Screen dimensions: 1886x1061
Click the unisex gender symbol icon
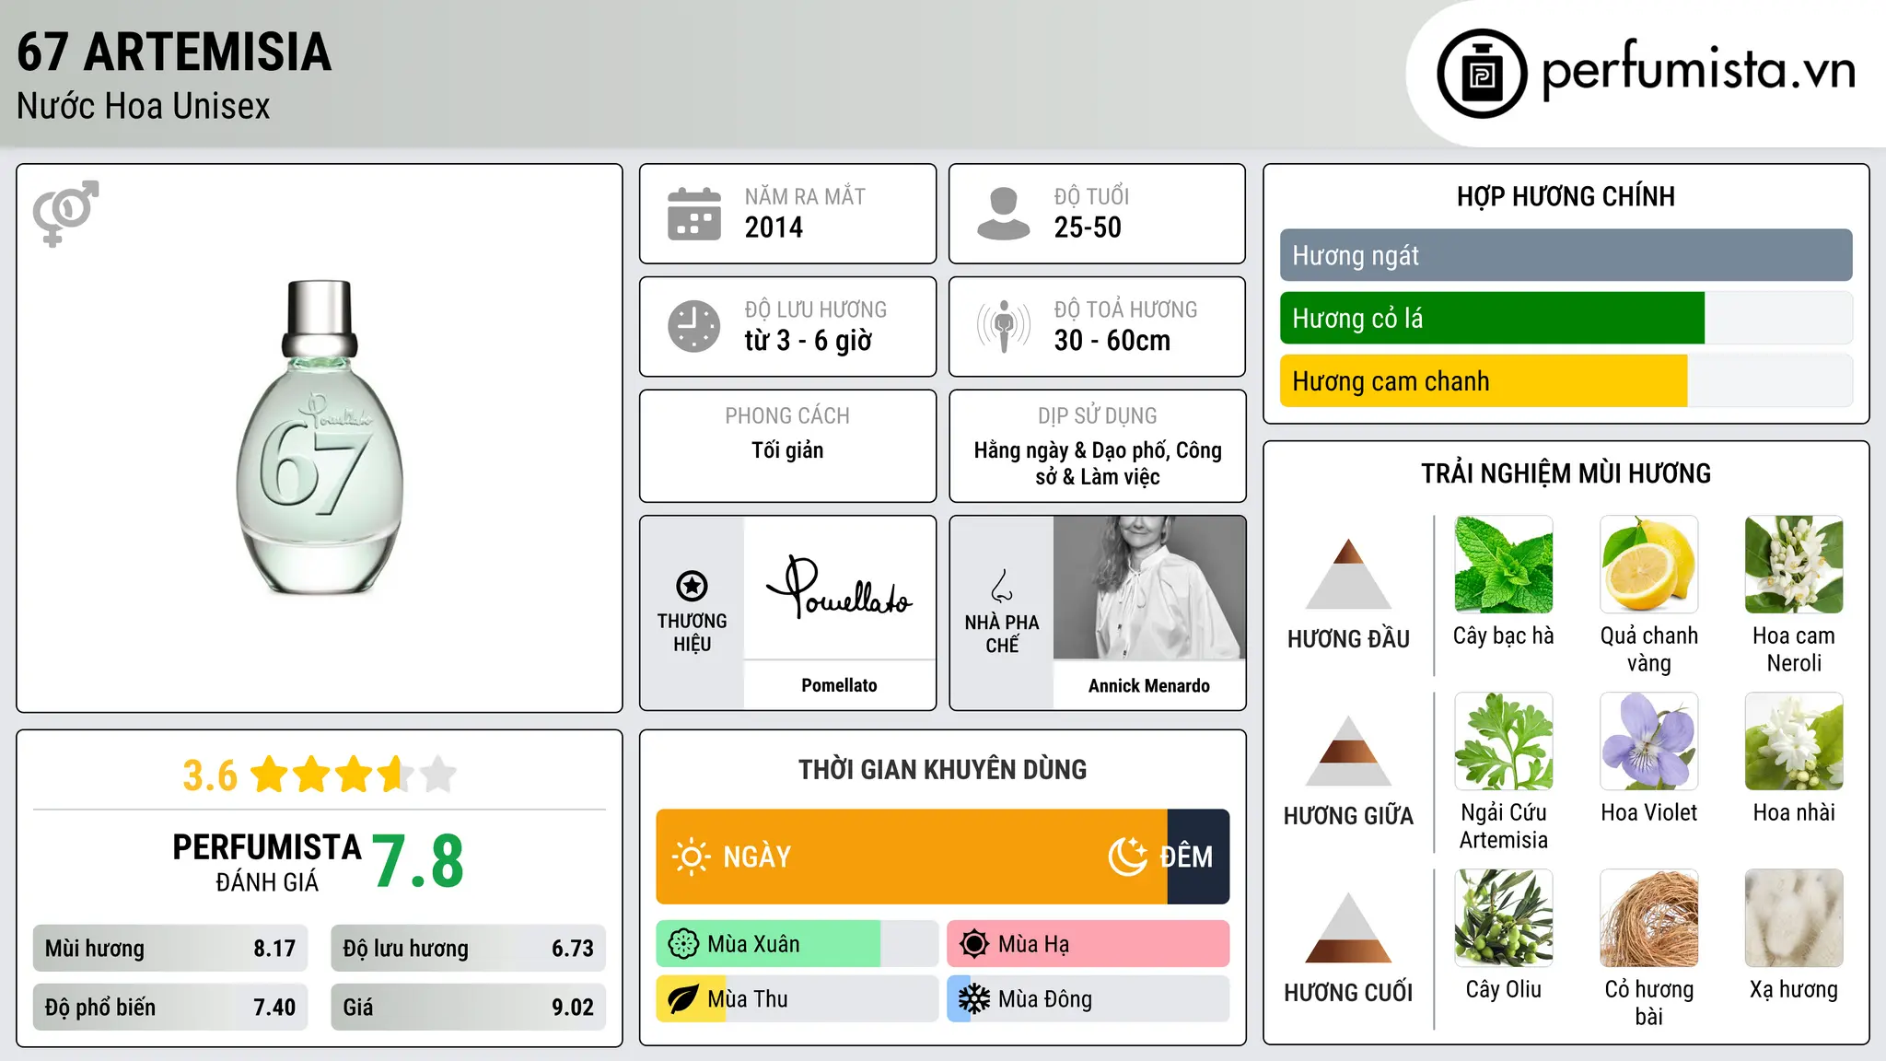65,213
